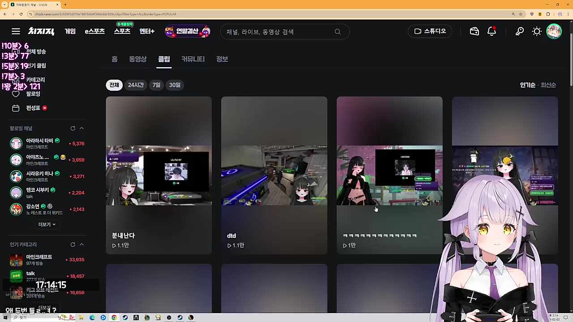
Task: Switch clip sorting to 최신순
Action: (548, 85)
